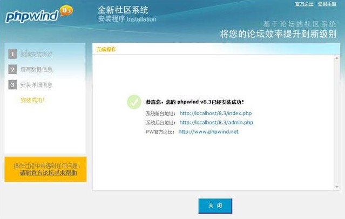This screenshot has height=219, width=345.
Task: Click the 关闭 button
Action: coord(215,206)
